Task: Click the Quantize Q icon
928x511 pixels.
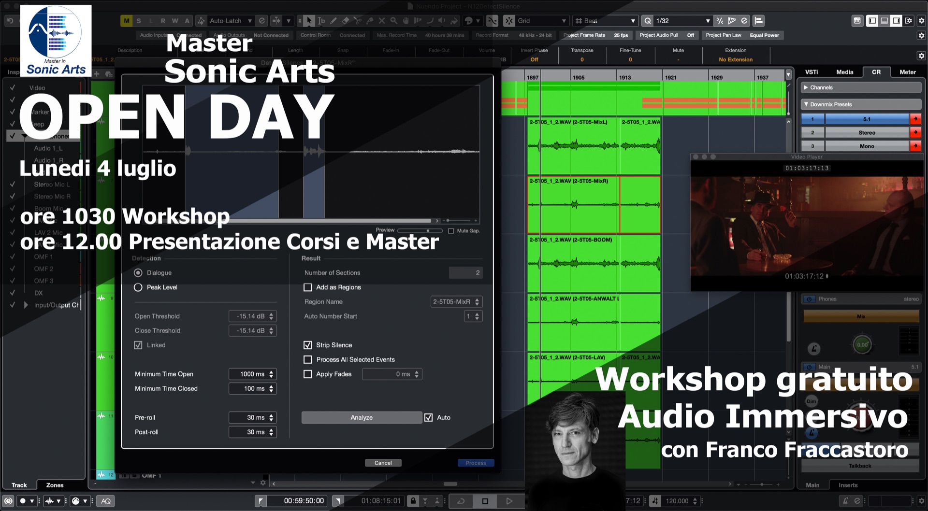Action: point(648,21)
